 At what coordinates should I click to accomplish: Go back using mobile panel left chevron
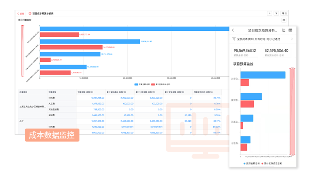pos(233,30)
